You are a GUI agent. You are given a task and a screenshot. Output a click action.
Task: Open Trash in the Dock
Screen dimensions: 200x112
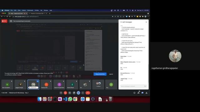(x=110, y=99)
